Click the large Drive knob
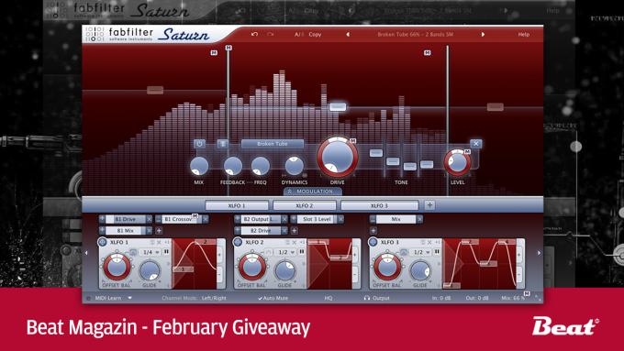624x351 pixels. tap(337, 157)
